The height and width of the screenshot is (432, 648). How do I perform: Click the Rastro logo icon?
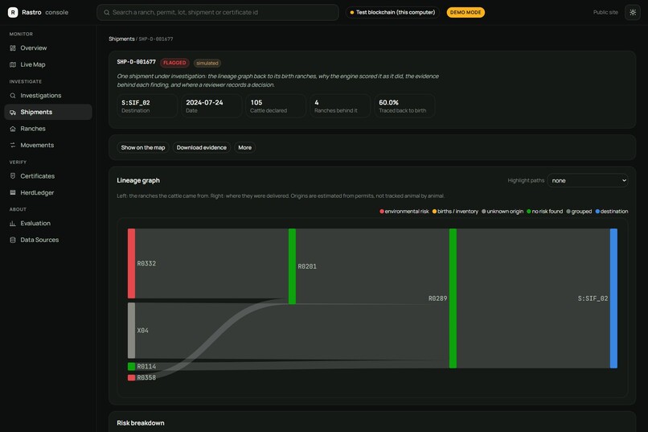pyautogui.click(x=13, y=12)
